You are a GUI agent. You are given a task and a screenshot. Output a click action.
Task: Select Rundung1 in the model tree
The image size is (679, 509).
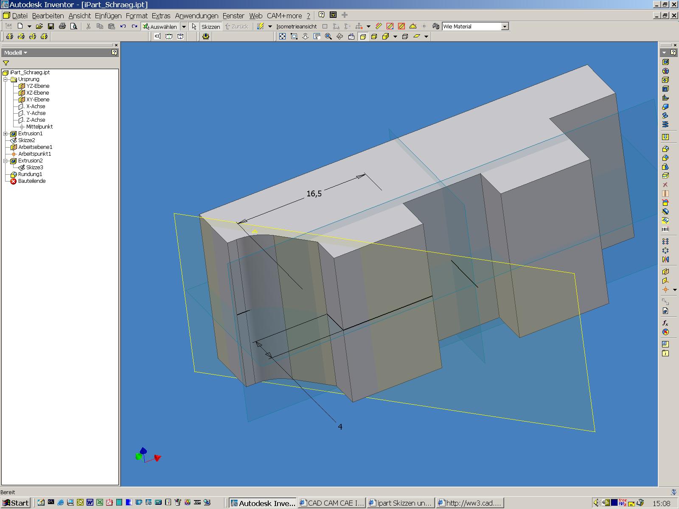coord(30,174)
